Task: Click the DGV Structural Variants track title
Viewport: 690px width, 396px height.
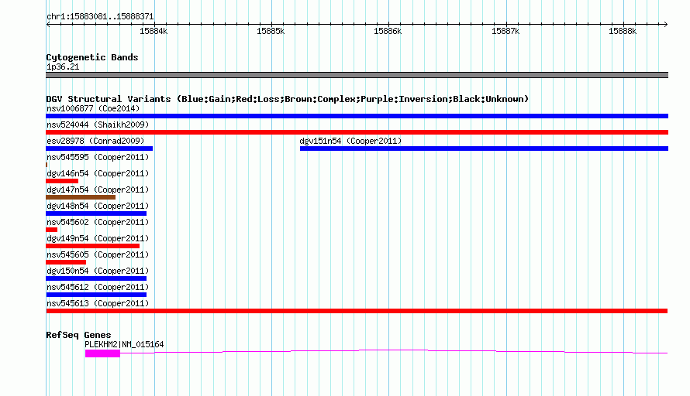Action: pyautogui.click(x=288, y=99)
